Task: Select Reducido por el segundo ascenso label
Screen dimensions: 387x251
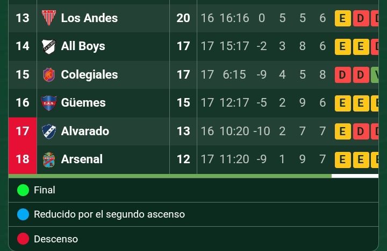Action: click(109, 214)
